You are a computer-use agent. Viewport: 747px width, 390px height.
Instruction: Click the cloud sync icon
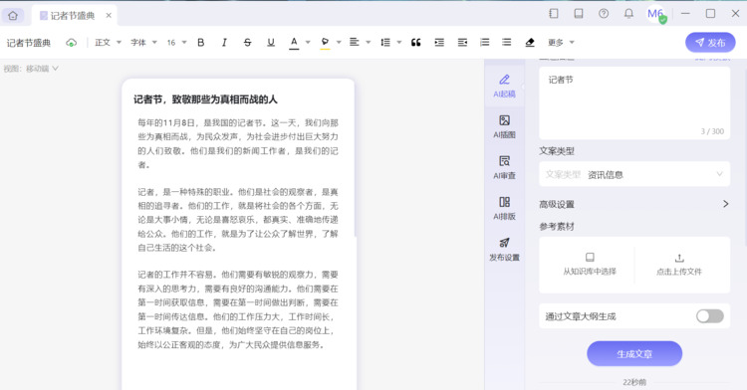(x=71, y=43)
